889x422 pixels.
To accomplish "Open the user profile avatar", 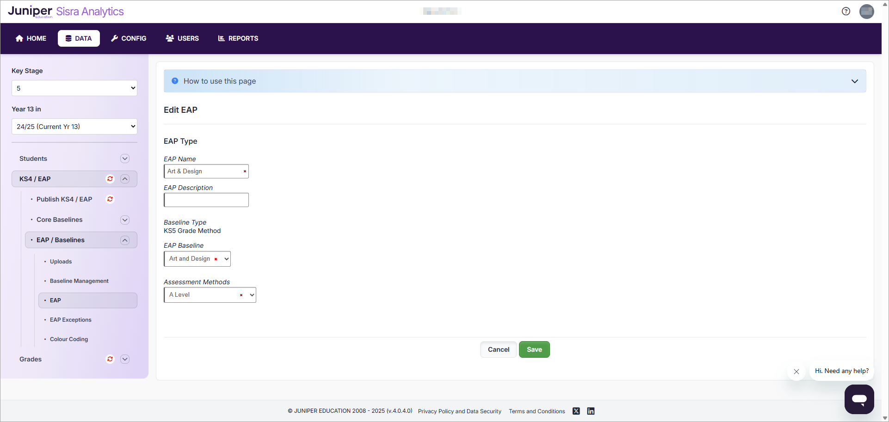I will (866, 12).
